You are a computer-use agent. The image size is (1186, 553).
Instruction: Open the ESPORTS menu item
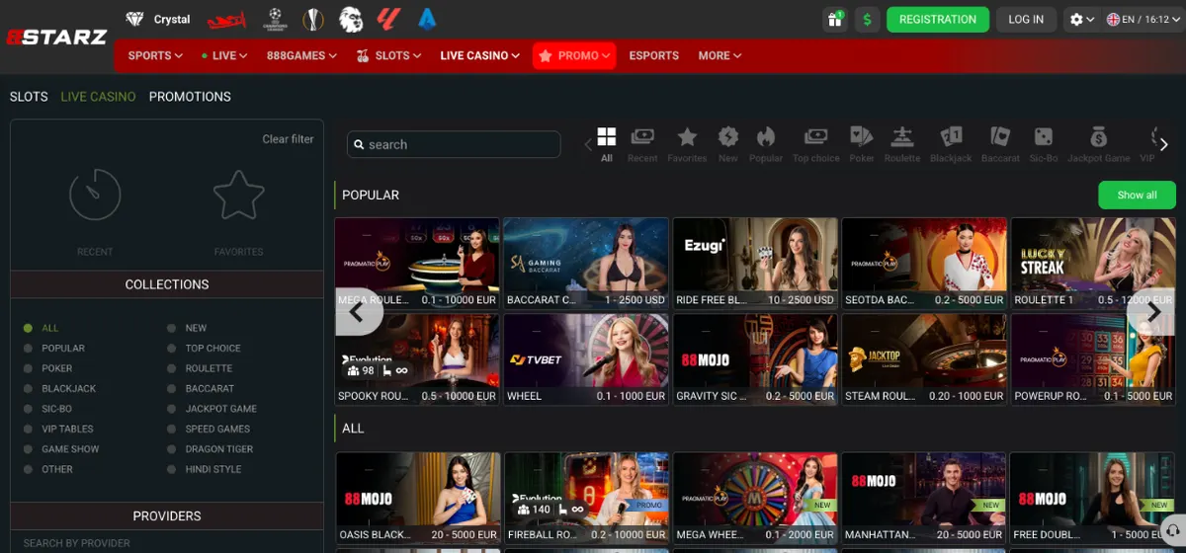click(654, 56)
